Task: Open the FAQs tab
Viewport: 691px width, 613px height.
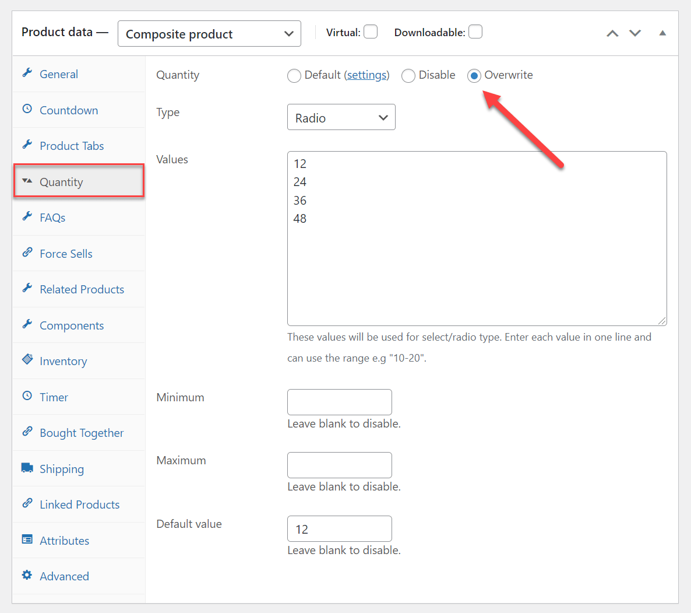Action: (52, 217)
